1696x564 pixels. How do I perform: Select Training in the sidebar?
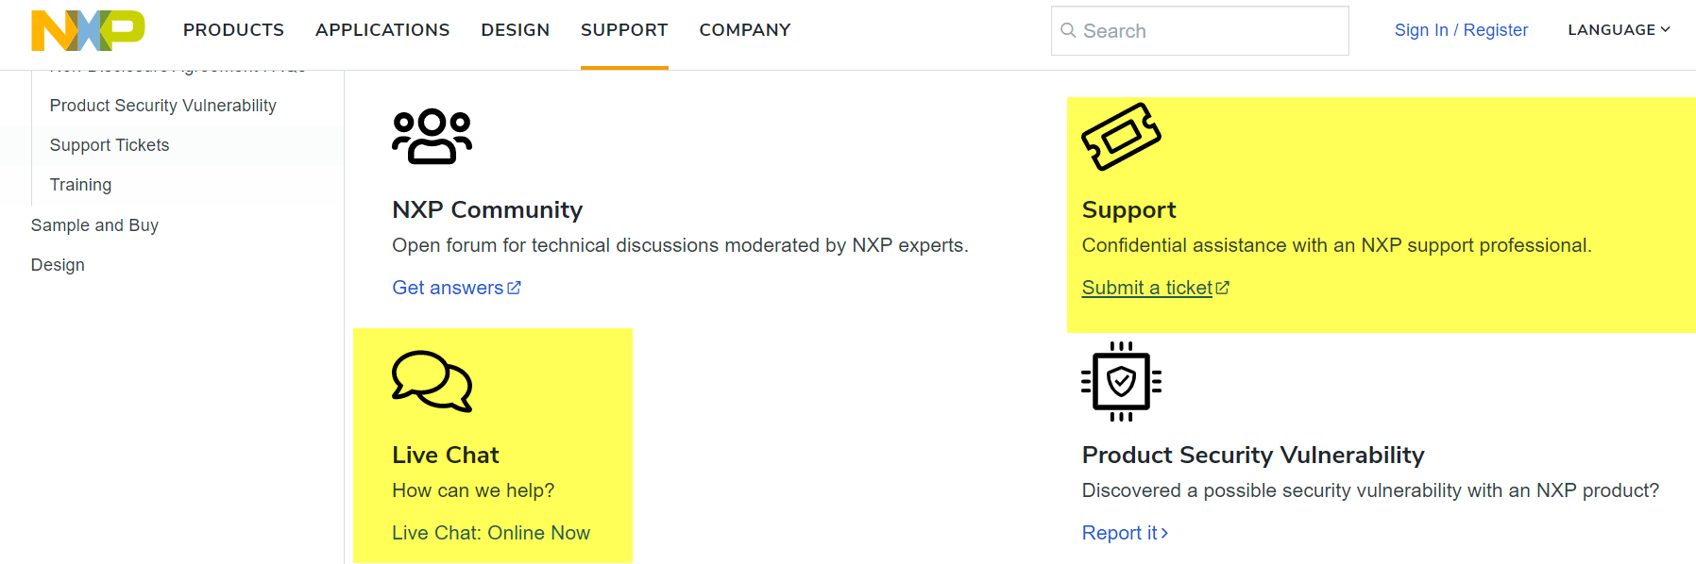click(80, 185)
